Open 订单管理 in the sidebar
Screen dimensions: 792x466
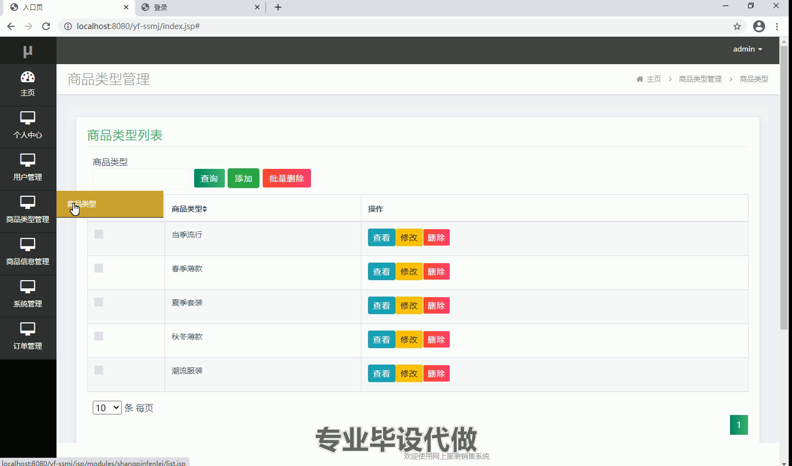tap(28, 337)
